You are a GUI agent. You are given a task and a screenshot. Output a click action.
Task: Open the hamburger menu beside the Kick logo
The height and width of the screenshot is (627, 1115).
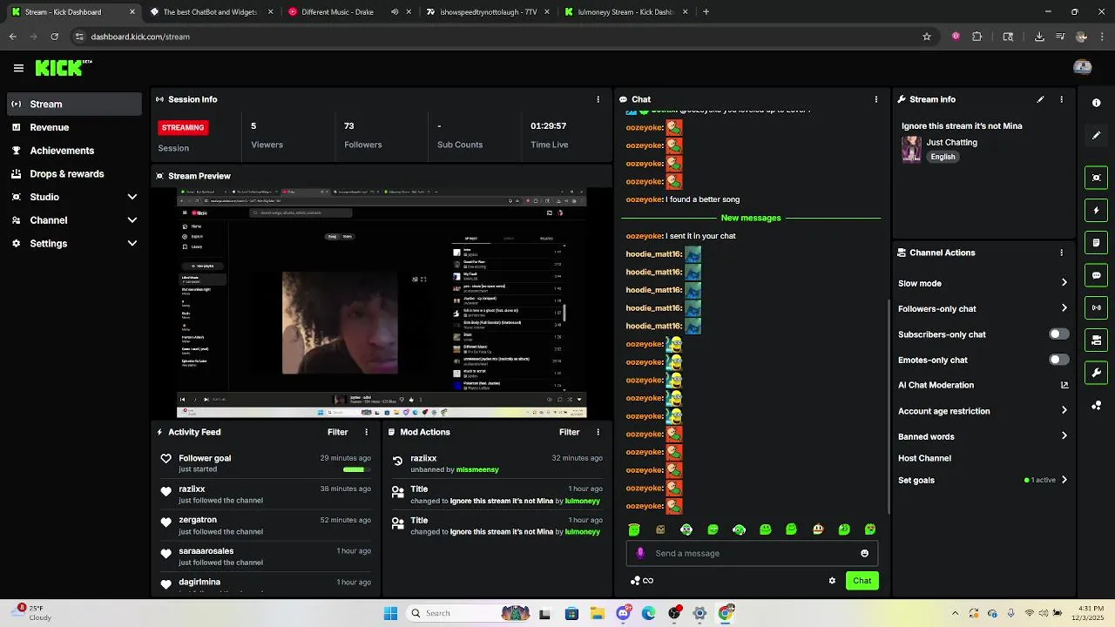[x=18, y=68]
